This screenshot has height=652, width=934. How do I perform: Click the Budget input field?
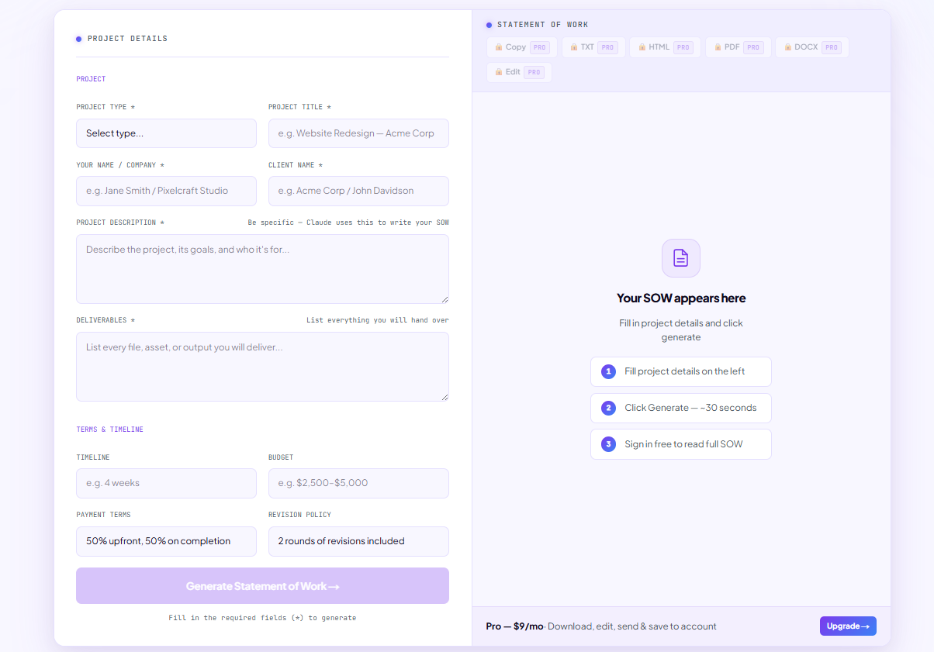(358, 483)
